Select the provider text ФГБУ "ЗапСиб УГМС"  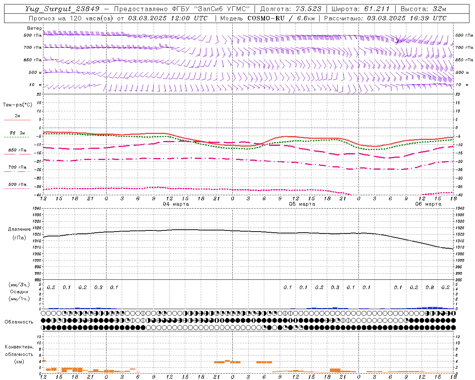(x=211, y=9)
